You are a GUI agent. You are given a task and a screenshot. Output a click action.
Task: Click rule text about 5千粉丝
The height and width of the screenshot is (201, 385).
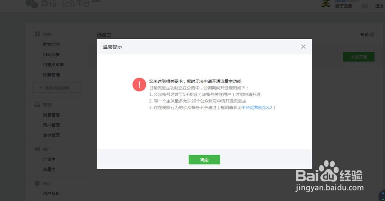(x=205, y=95)
